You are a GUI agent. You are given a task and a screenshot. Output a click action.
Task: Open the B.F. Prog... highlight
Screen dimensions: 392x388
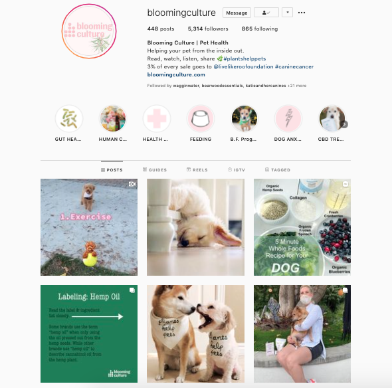pyautogui.click(x=245, y=118)
